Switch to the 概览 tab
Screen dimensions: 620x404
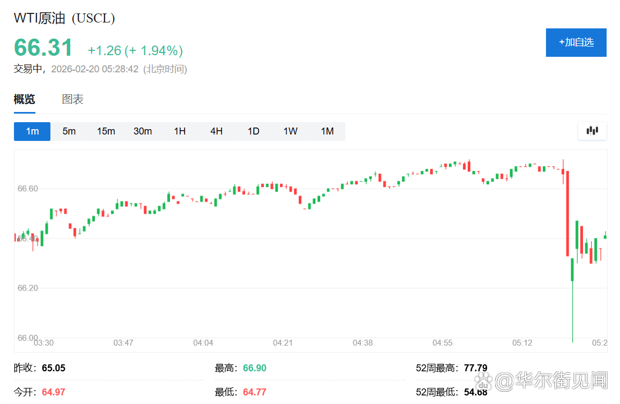(x=24, y=99)
